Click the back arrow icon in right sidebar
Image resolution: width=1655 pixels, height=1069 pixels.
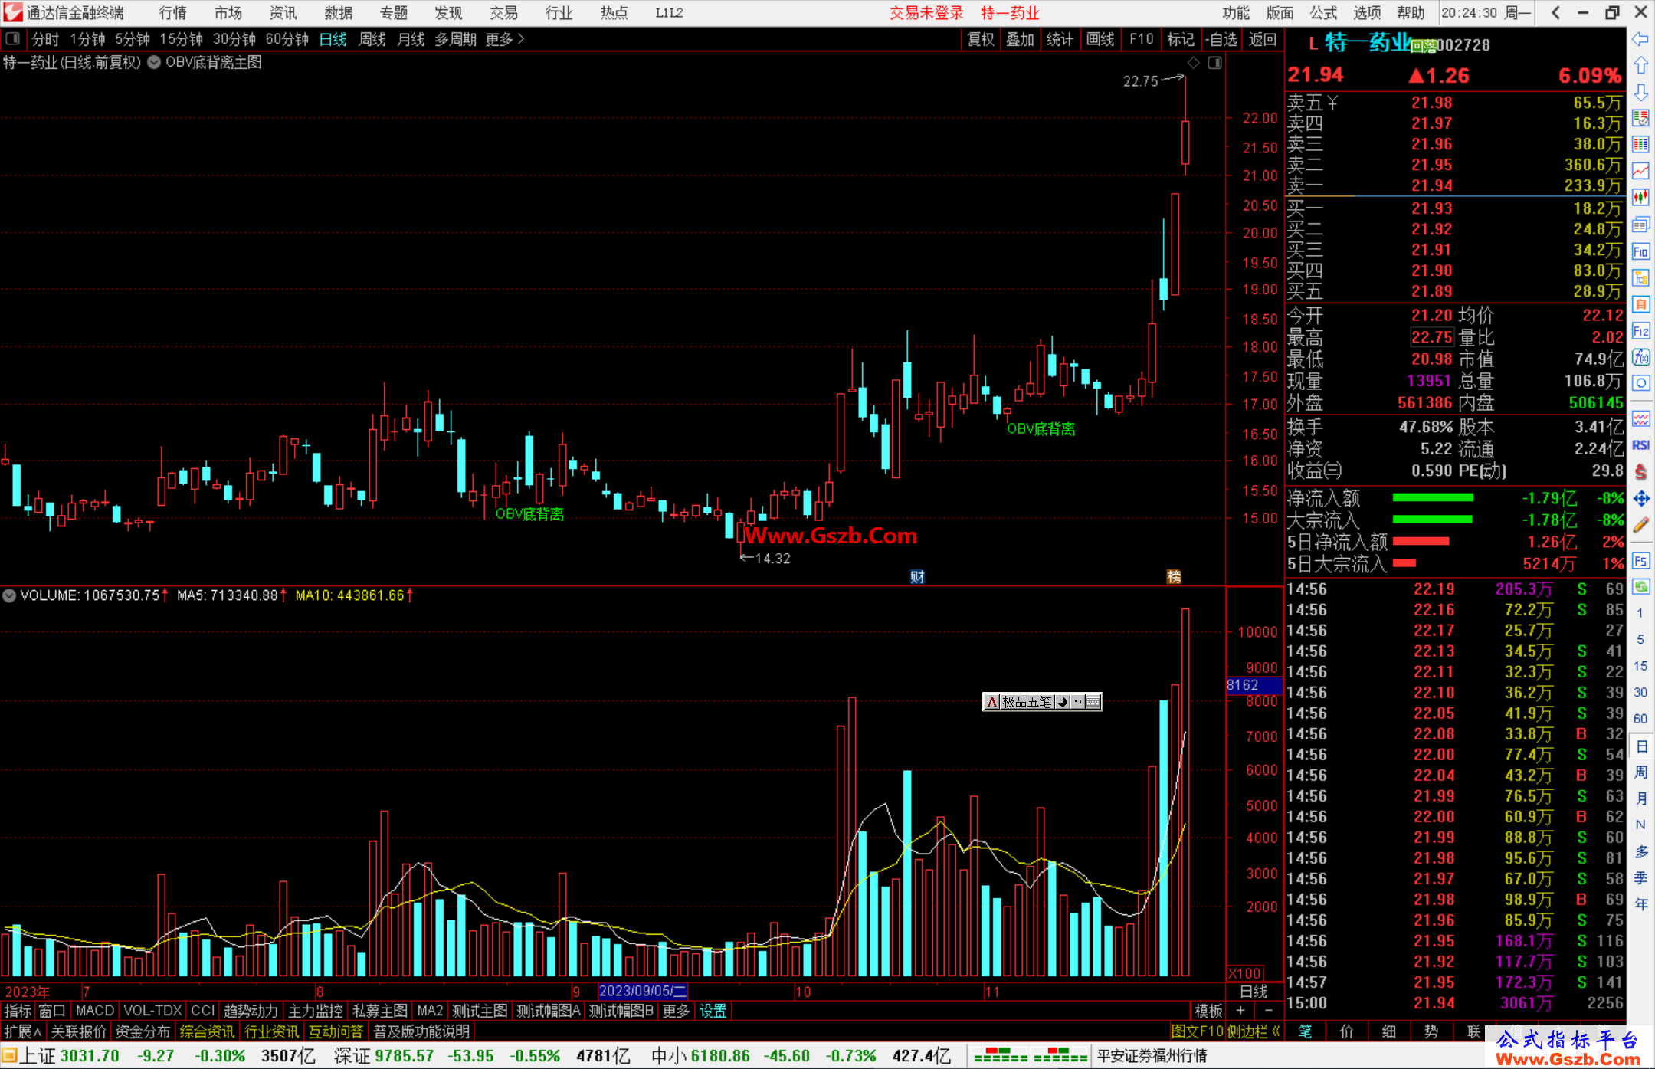click(1640, 39)
